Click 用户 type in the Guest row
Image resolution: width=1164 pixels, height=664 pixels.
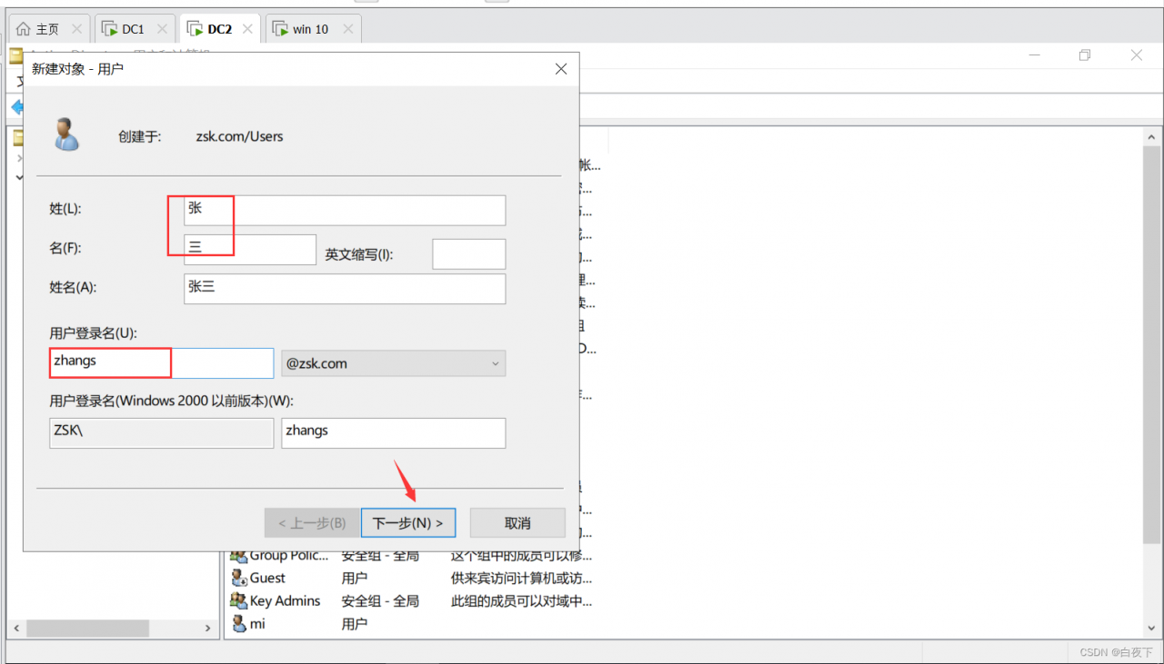click(x=355, y=578)
